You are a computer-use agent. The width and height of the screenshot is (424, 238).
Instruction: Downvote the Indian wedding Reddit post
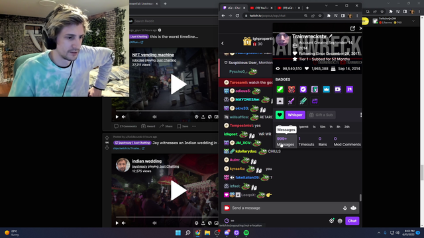click(107, 147)
